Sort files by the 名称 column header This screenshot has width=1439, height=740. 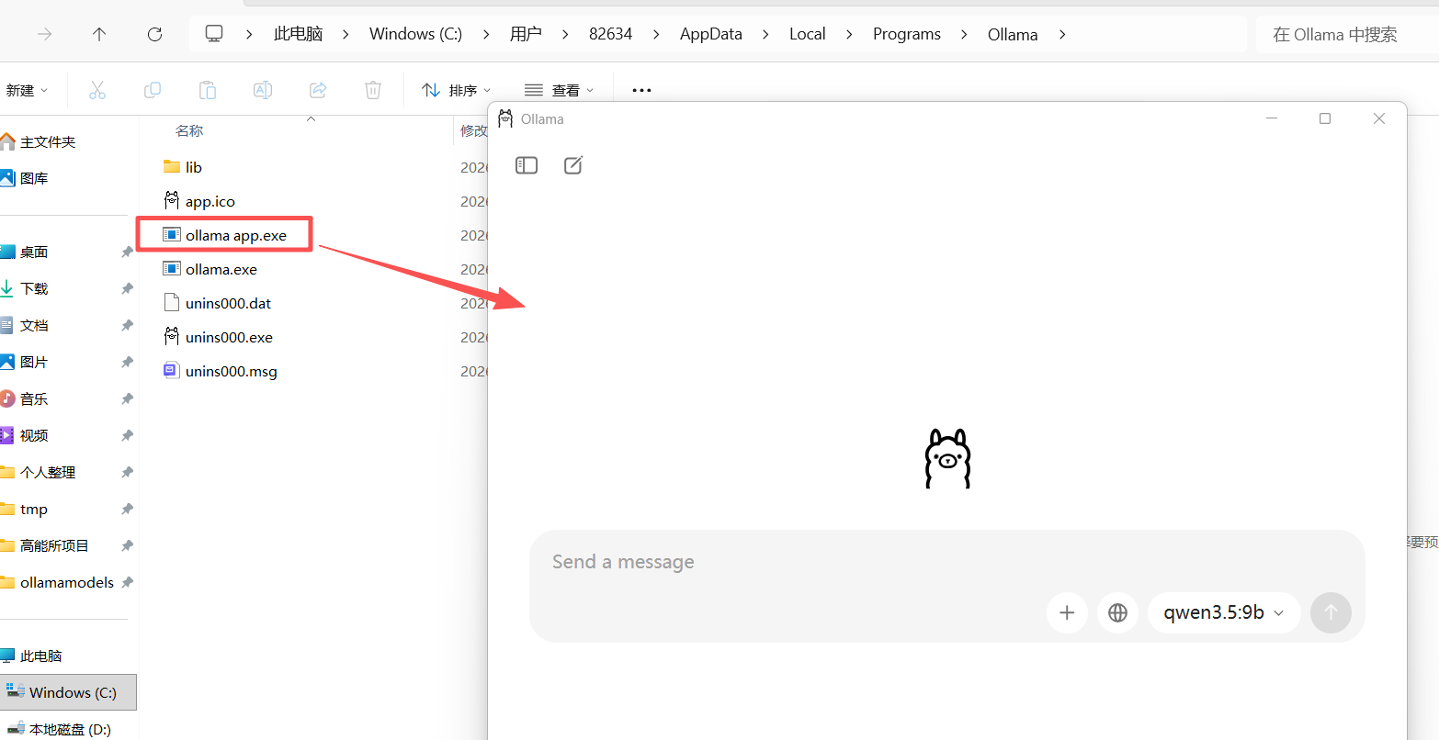[189, 131]
